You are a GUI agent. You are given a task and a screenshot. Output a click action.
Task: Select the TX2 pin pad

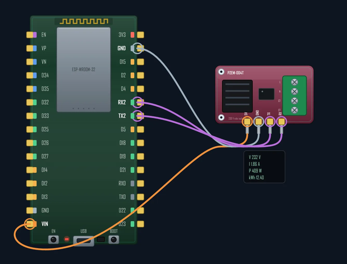click(141, 116)
